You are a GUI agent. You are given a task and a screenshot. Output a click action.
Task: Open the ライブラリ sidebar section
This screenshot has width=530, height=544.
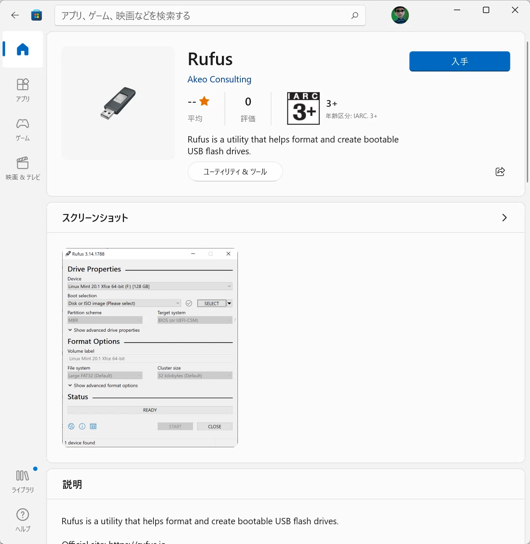(23, 481)
